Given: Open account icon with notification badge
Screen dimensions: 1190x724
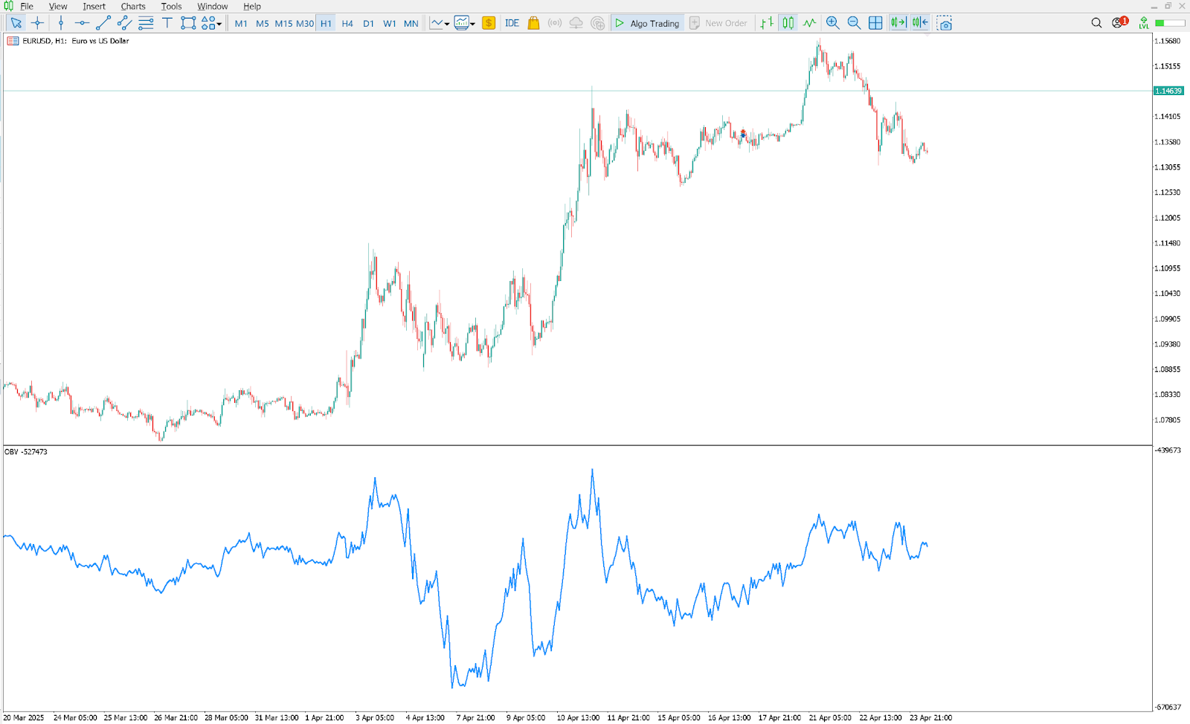Looking at the screenshot, I should click(x=1119, y=22).
